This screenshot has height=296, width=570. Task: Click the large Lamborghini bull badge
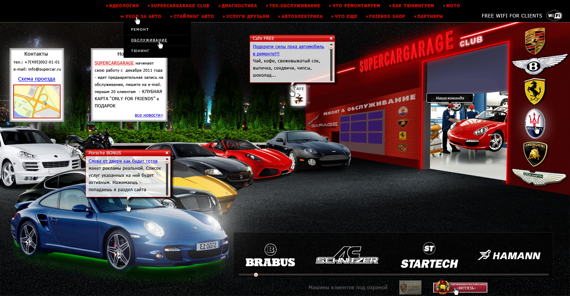tap(535, 154)
